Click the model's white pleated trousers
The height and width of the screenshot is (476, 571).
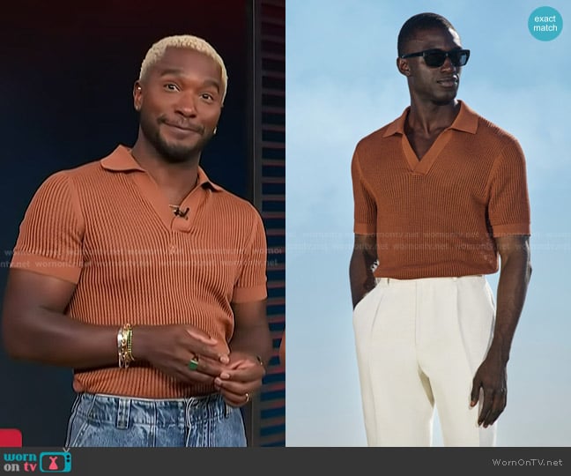coord(426,353)
